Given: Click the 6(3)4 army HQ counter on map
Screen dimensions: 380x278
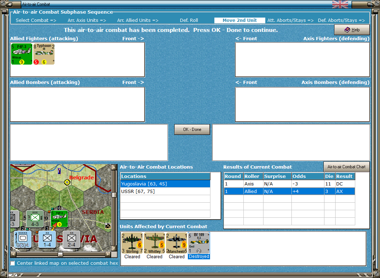Looking at the screenshot, I should 23,239.
